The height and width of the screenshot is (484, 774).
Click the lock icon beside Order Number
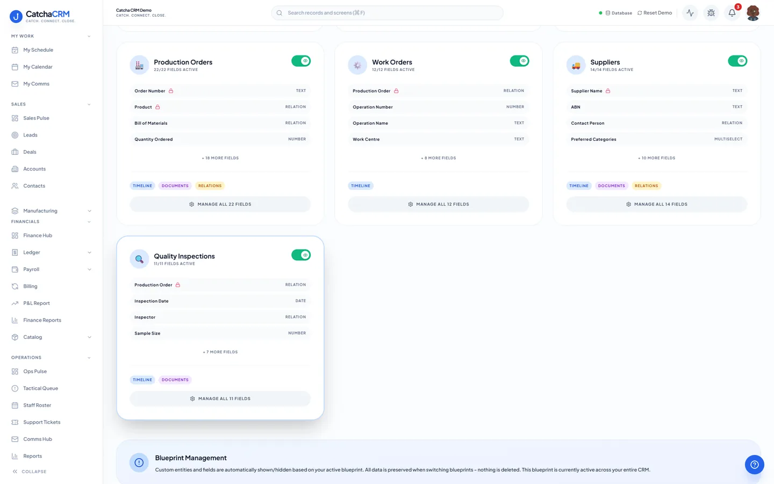coord(171,91)
